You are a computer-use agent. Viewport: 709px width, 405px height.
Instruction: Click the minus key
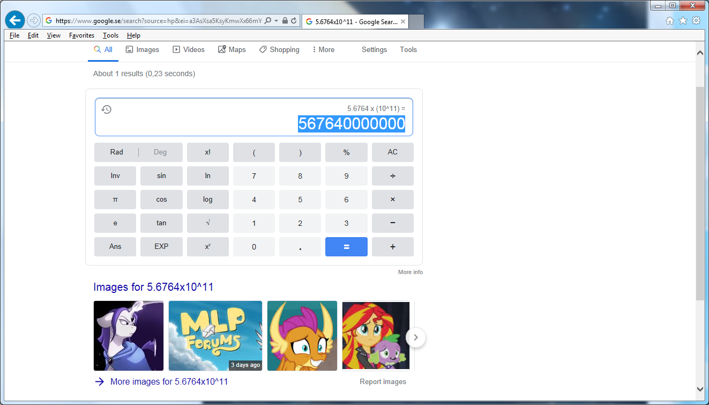393,223
